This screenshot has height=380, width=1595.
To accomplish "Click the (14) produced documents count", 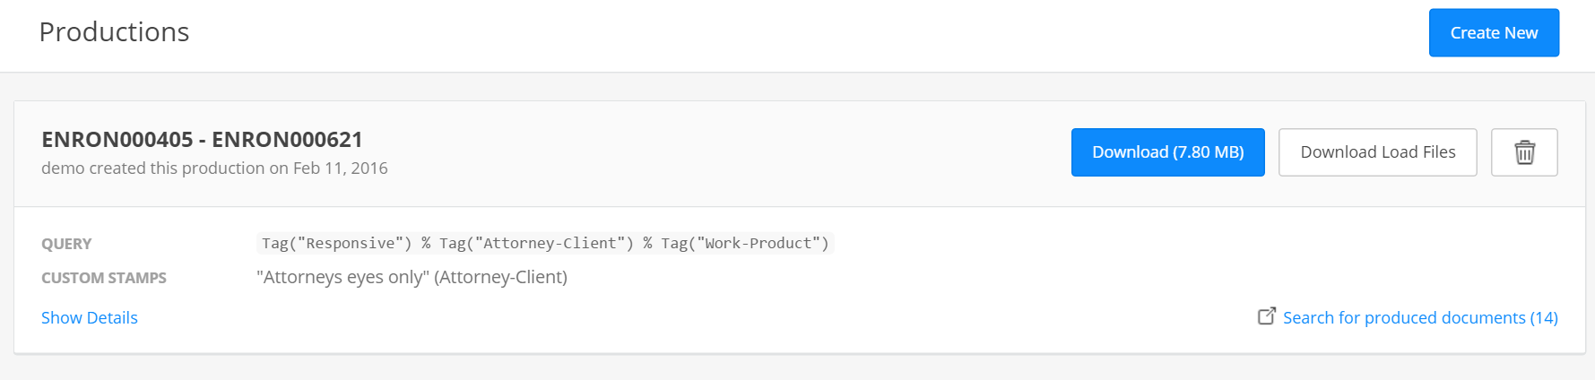I will coord(1544,318).
